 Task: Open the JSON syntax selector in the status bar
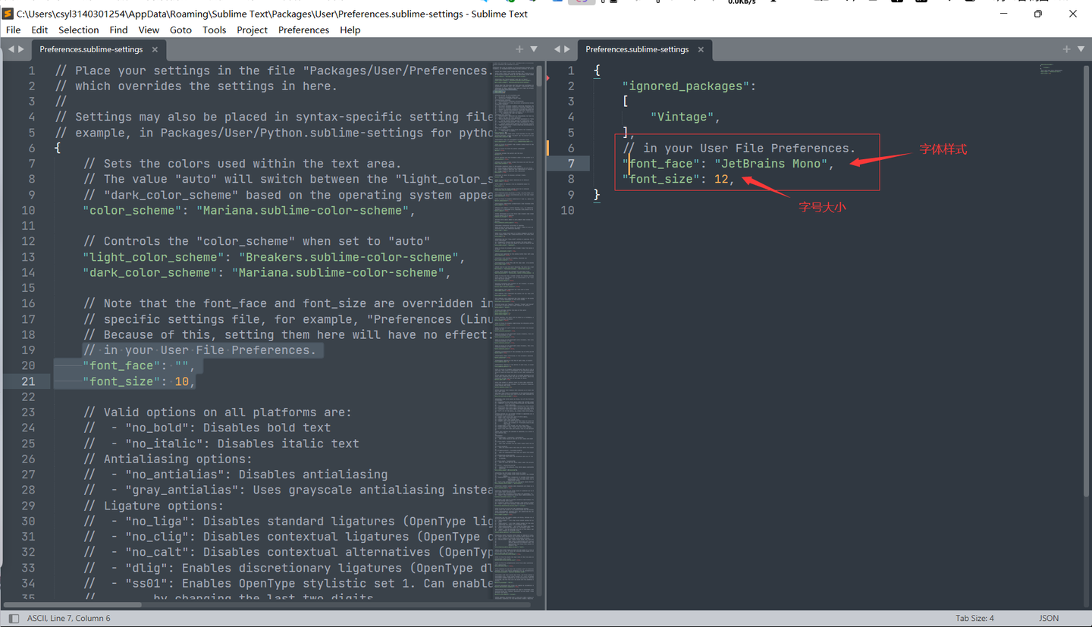point(1049,618)
